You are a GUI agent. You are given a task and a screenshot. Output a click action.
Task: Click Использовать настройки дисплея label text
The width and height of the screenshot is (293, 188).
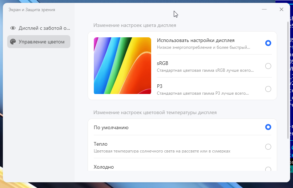point(196,40)
